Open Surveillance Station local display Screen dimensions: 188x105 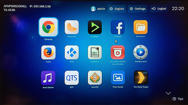click(x=118, y=52)
